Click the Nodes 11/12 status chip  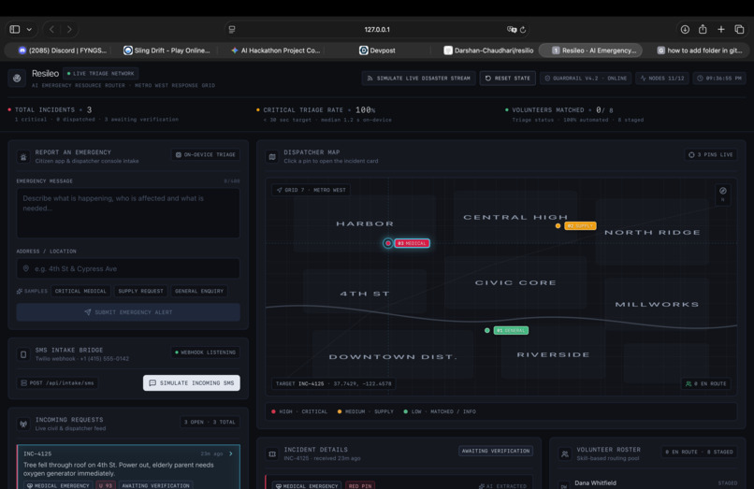point(662,78)
